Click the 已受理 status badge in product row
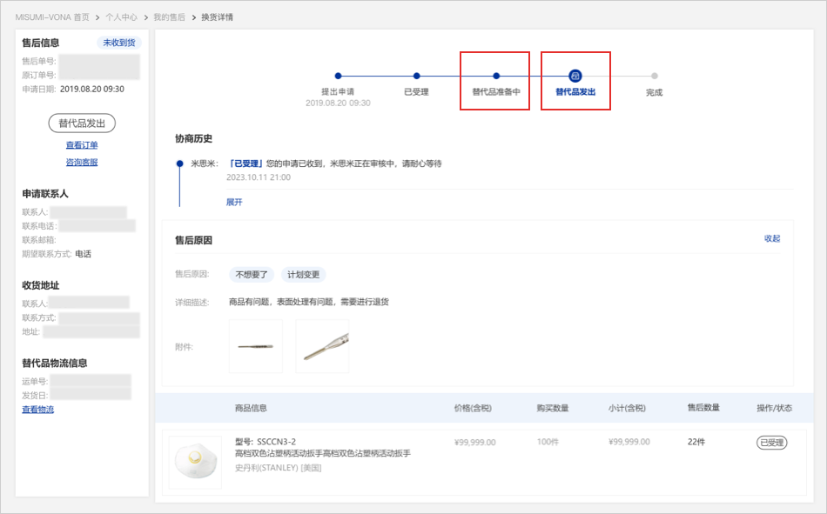This screenshot has width=827, height=514. [771, 443]
